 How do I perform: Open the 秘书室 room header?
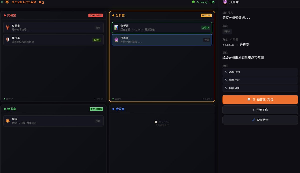click(x=11, y=109)
